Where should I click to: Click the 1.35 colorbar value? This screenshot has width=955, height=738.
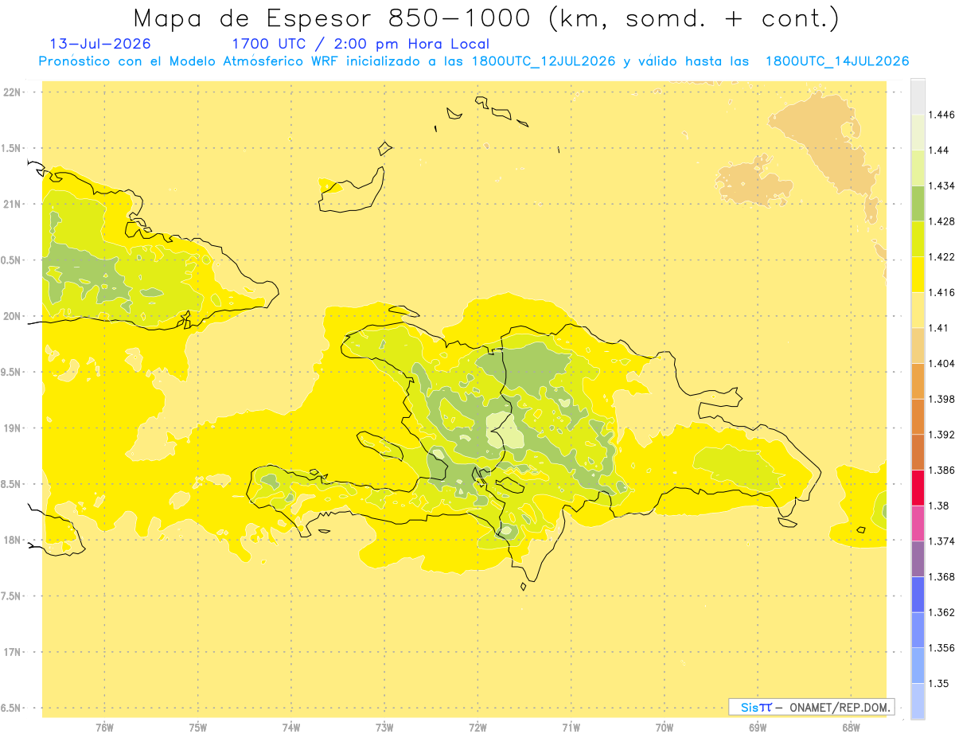click(938, 684)
